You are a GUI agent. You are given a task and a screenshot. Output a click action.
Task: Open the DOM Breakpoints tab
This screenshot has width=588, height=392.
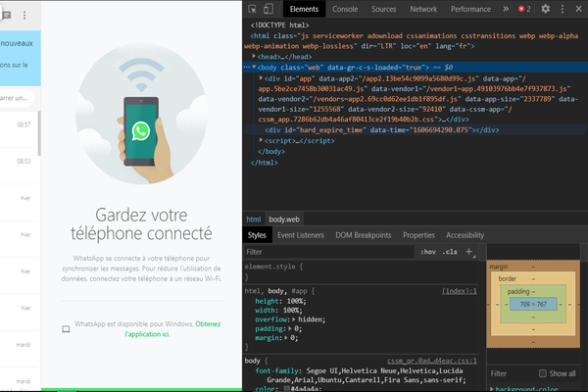pos(363,235)
